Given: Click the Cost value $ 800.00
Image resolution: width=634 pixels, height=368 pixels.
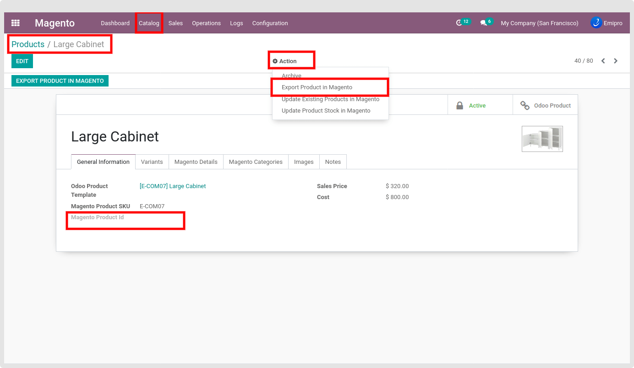Looking at the screenshot, I should pyautogui.click(x=397, y=197).
